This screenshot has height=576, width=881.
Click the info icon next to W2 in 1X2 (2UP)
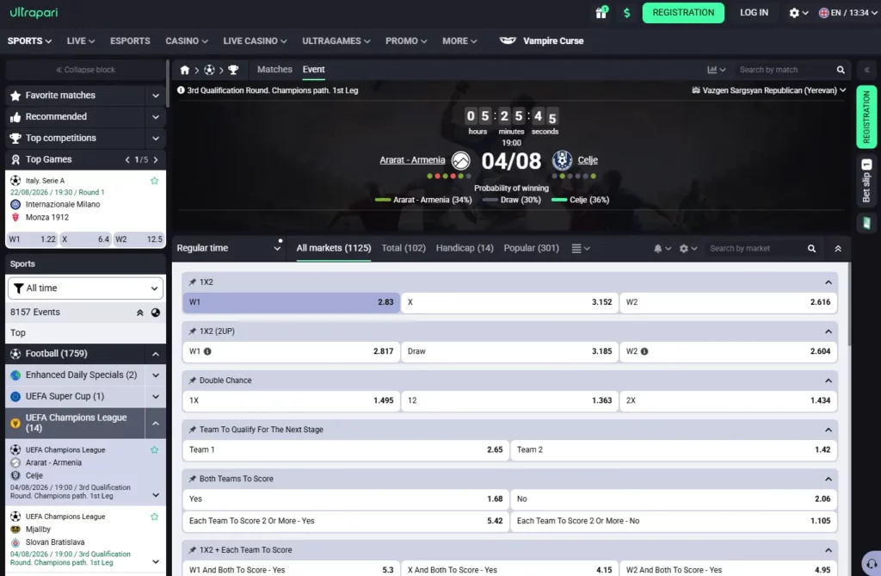644,351
